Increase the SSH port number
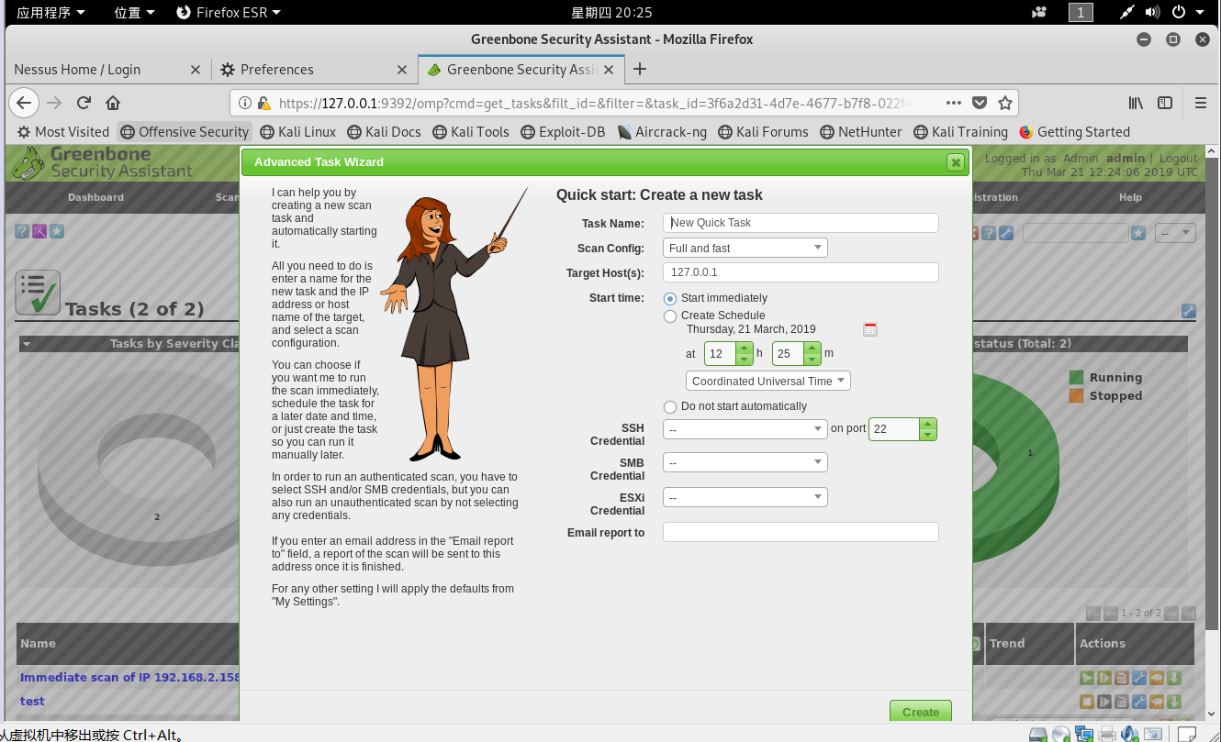This screenshot has width=1221, height=742. pos(928,423)
